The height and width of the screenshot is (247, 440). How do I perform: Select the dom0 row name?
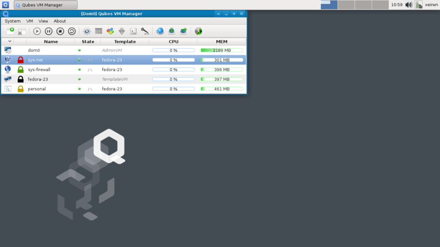coord(34,51)
